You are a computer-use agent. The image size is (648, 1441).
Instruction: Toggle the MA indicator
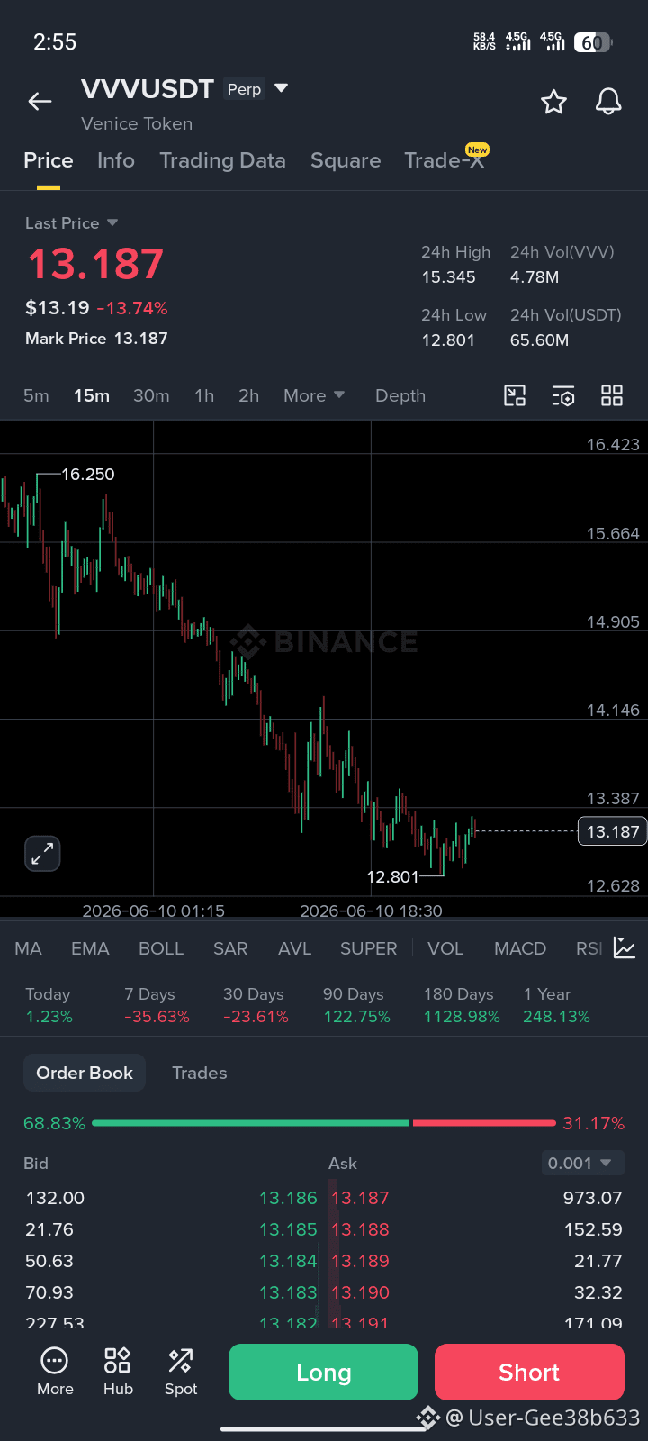28,948
